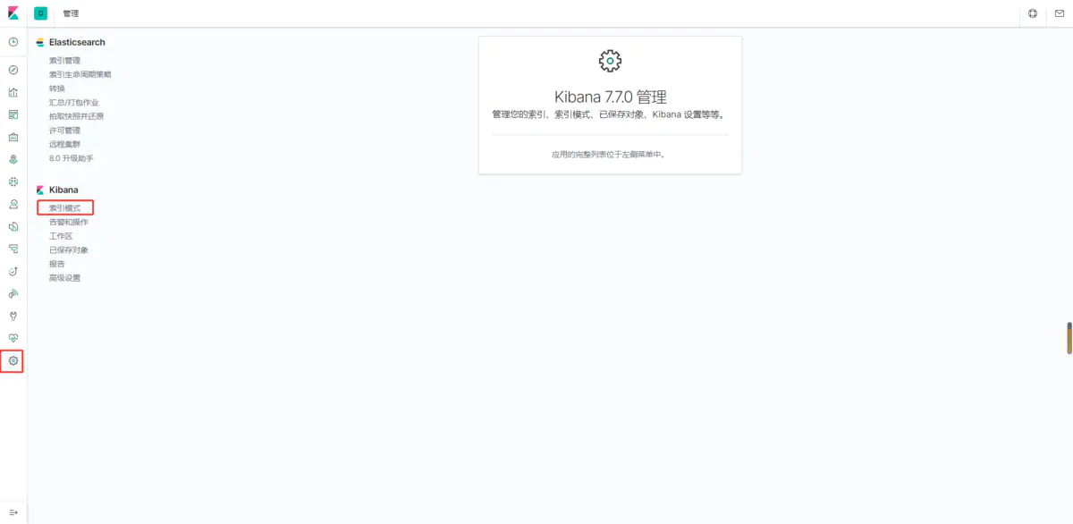The image size is (1073, 524).
Task: Open 工作区 under Kibana
Action: [61, 236]
